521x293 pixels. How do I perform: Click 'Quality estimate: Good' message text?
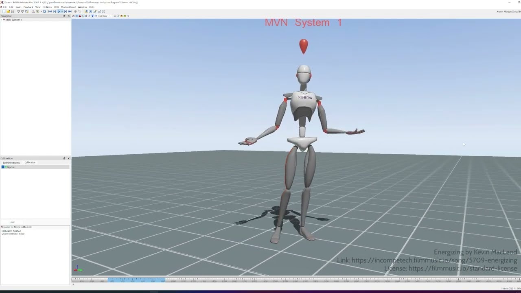13,234
